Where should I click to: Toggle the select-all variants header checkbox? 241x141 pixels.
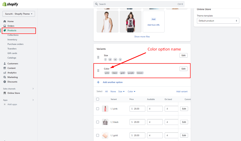(98, 99)
